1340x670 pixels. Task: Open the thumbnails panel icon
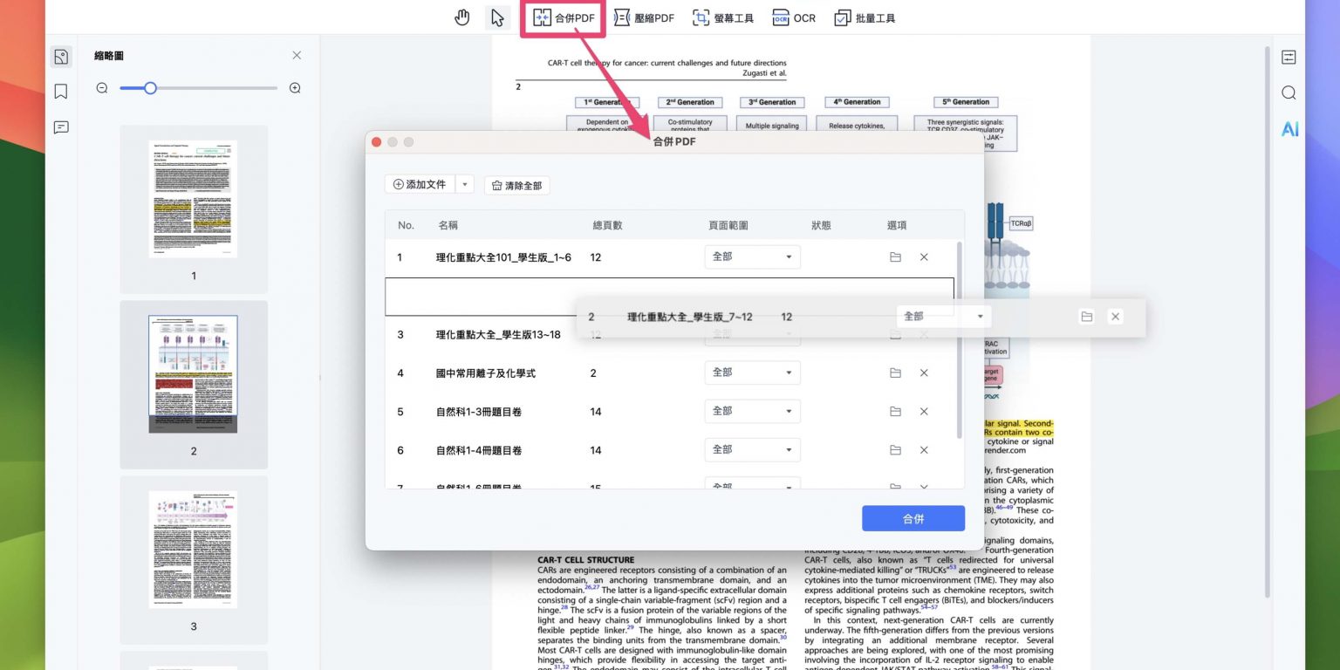pos(61,58)
